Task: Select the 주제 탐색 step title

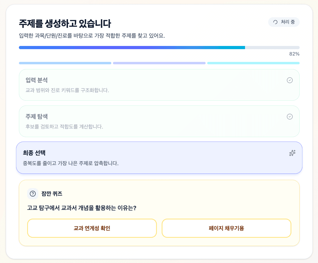Action: [x=36, y=117]
